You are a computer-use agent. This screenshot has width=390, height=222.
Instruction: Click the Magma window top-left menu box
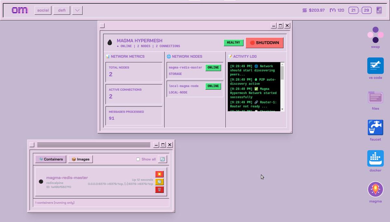click(x=102, y=26)
